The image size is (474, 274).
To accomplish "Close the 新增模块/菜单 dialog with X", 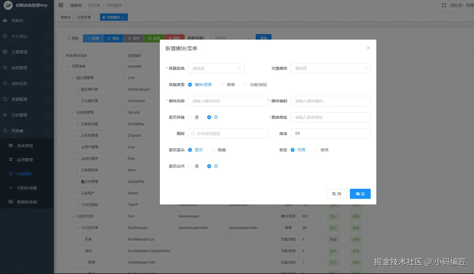I will tap(368, 48).
